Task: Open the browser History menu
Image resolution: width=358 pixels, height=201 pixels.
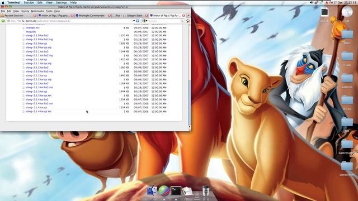Action: (x=25, y=11)
